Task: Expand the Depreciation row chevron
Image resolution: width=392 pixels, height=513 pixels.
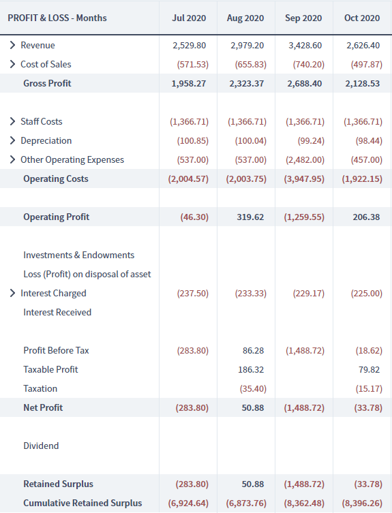Action: [12, 140]
